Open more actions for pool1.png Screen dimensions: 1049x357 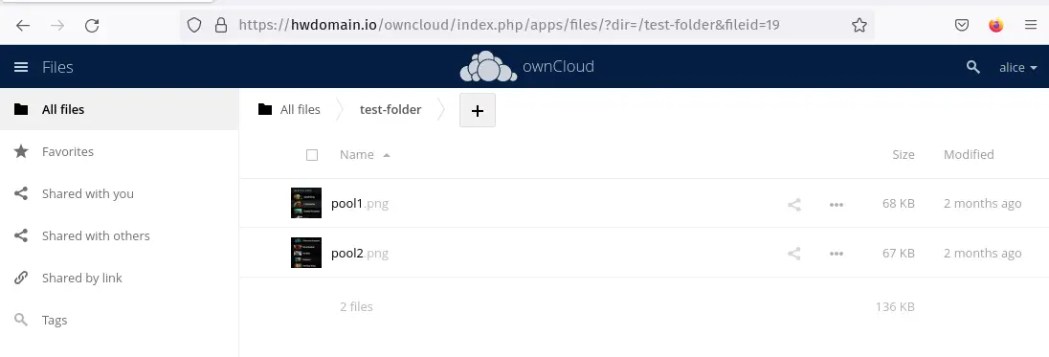click(x=837, y=204)
